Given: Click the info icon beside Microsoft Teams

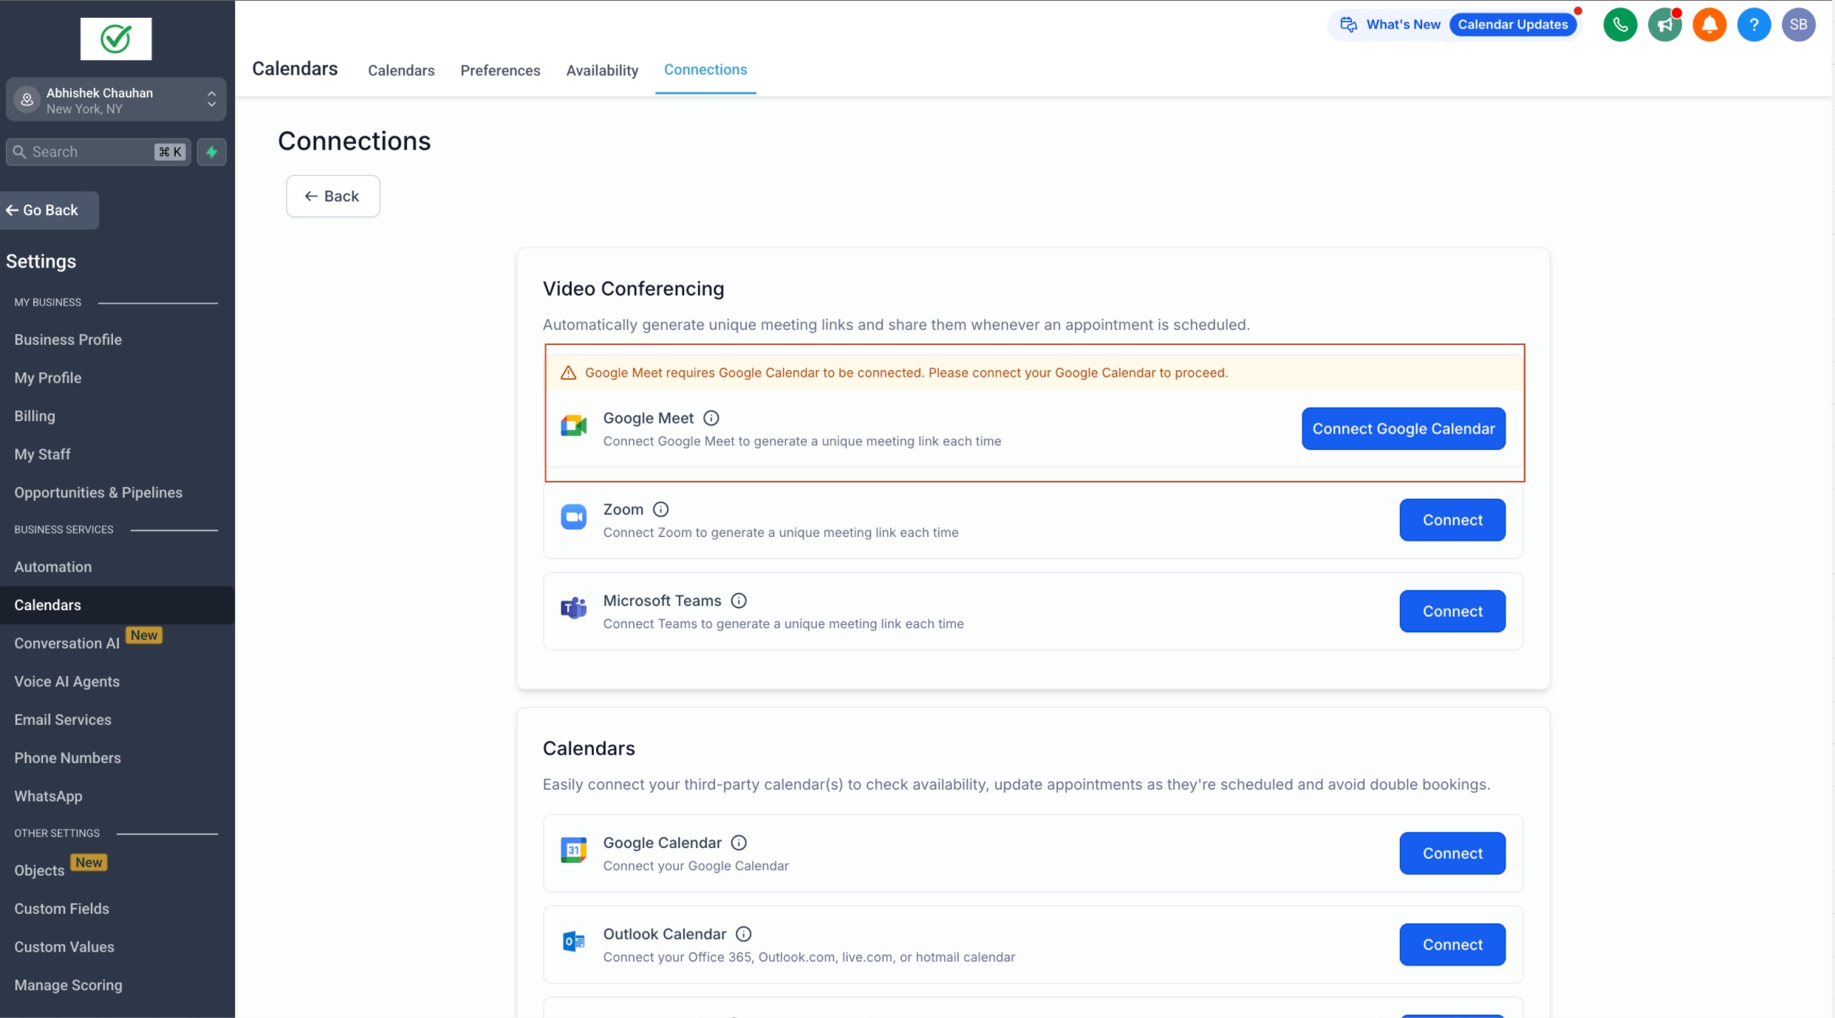Looking at the screenshot, I should (738, 601).
